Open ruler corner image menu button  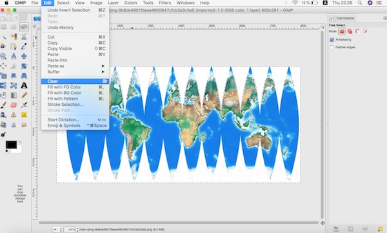[x=35, y=26]
